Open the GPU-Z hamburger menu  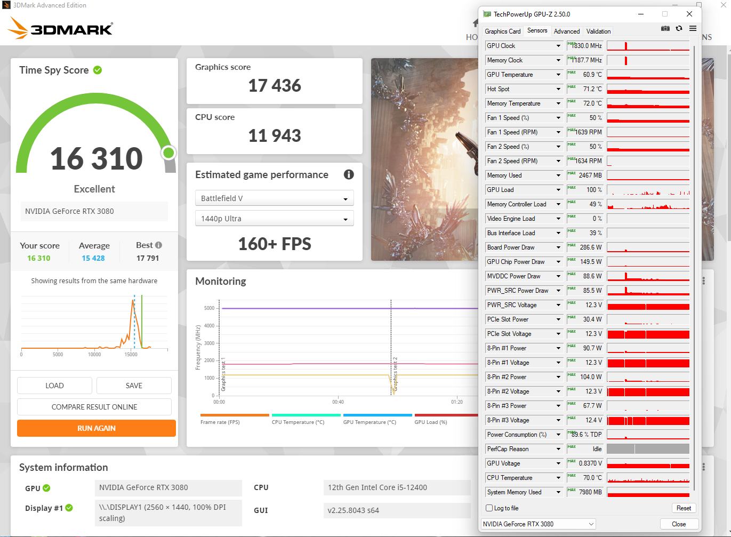tap(693, 28)
